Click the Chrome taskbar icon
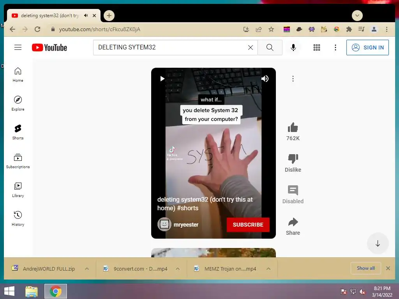 pyautogui.click(x=56, y=291)
